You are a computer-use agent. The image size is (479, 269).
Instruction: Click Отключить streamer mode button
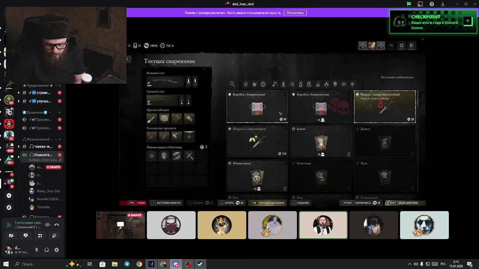(295, 13)
